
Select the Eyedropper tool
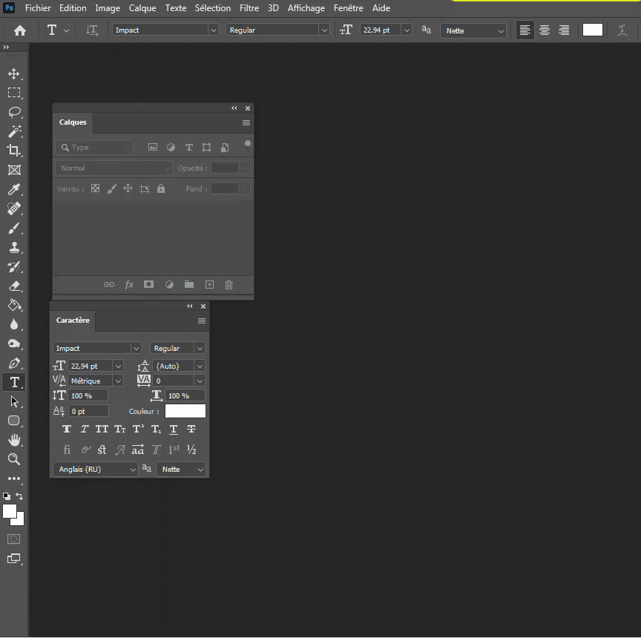(x=14, y=189)
